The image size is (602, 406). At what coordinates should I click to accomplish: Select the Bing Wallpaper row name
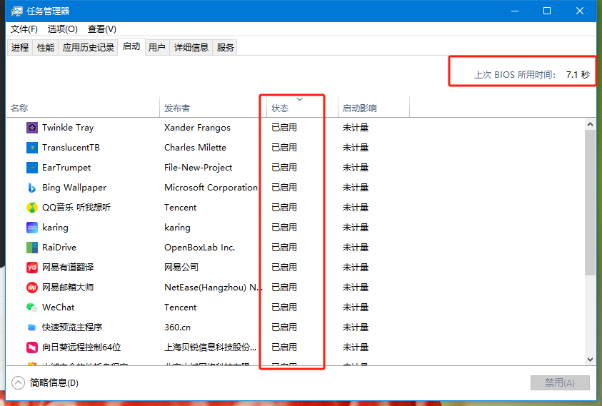pos(74,187)
